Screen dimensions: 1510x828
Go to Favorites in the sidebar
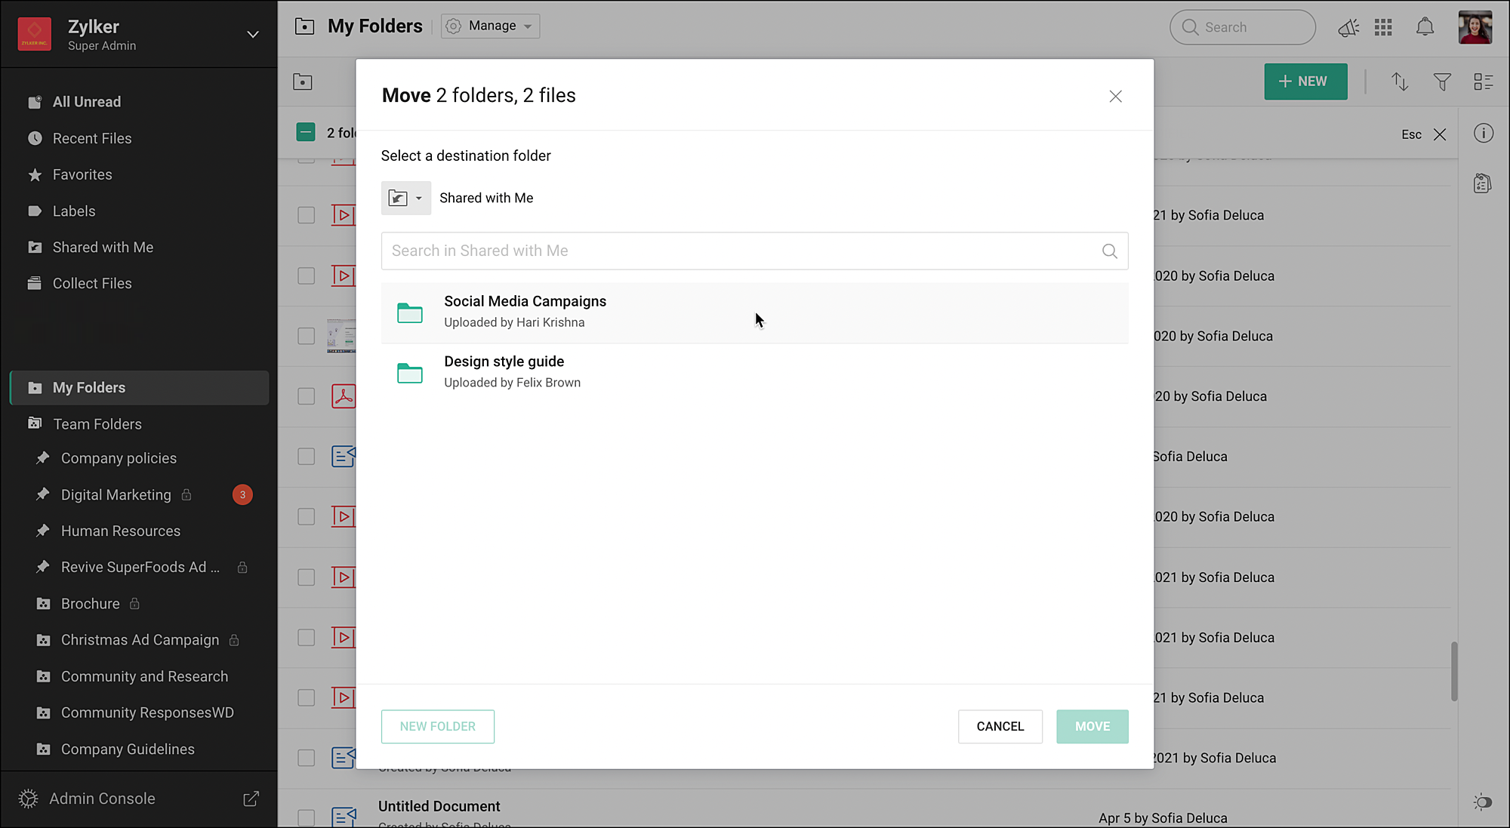tap(82, 175)
